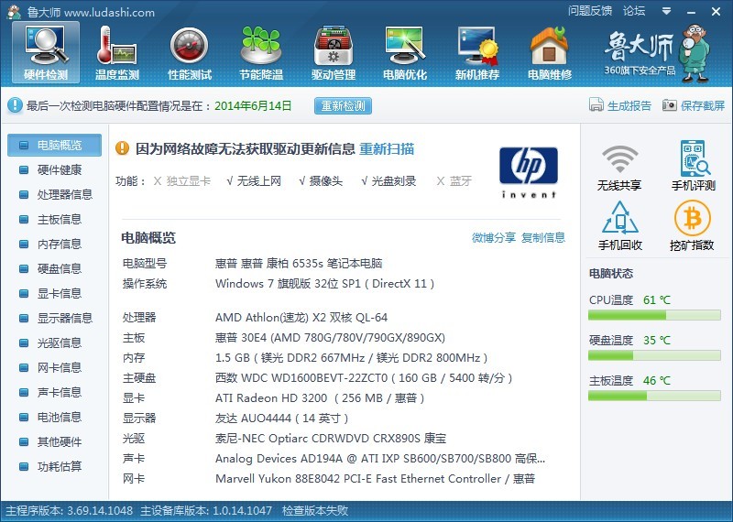
Task: Click hard disk value WDC WD1600BEVT
Action: (x=364, y=378)
